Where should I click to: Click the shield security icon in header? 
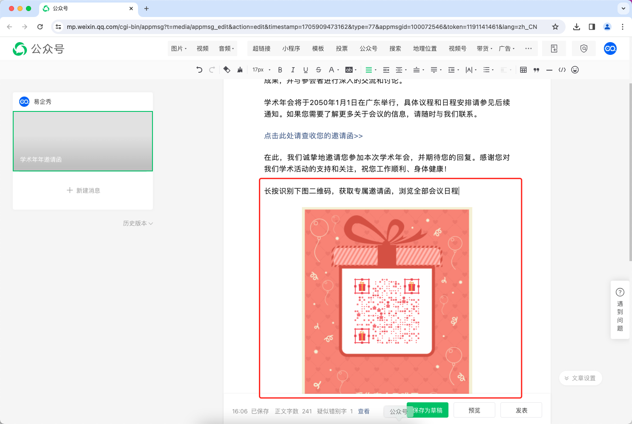click(584, 48)
